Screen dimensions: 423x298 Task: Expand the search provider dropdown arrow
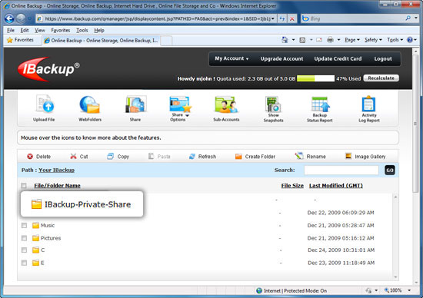pyautogui.click(x=416, y=18)
